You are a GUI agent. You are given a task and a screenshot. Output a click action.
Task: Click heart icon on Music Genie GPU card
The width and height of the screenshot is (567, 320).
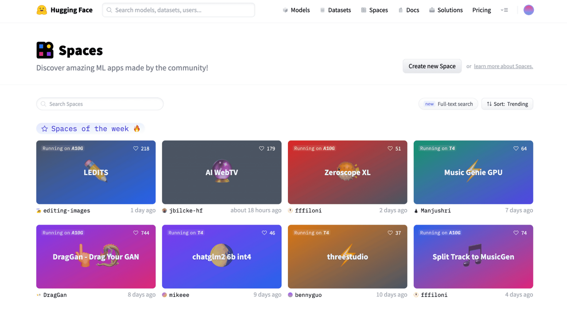tap(516, 148)
